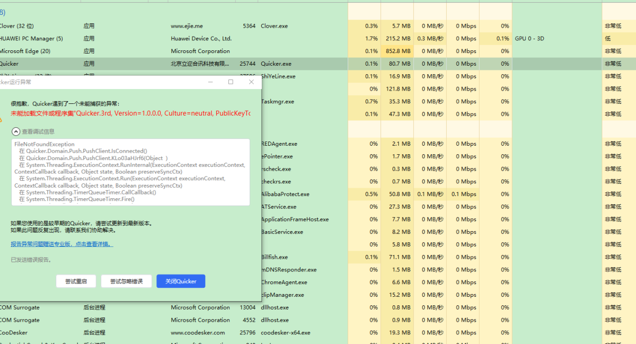The width and height of the screenshot is (636, 344).
Task: Click the Taskmgr.exe process name
Action: tap(277, 101)
